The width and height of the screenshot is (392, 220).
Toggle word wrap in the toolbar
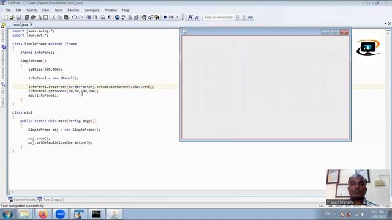point(103,18)
